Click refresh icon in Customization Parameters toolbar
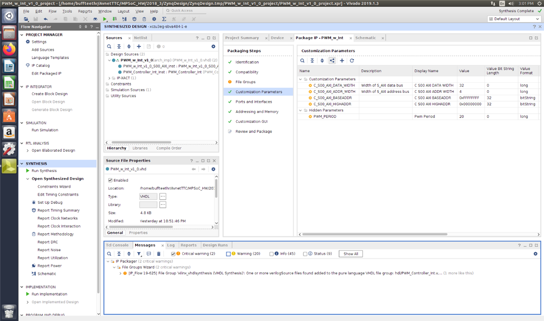This screenshot has height=321, width=544. pyautogui.click(x=352, y=60)
